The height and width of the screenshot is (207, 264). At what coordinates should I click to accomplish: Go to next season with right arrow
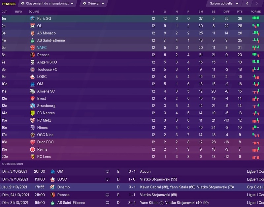[257, 4]
